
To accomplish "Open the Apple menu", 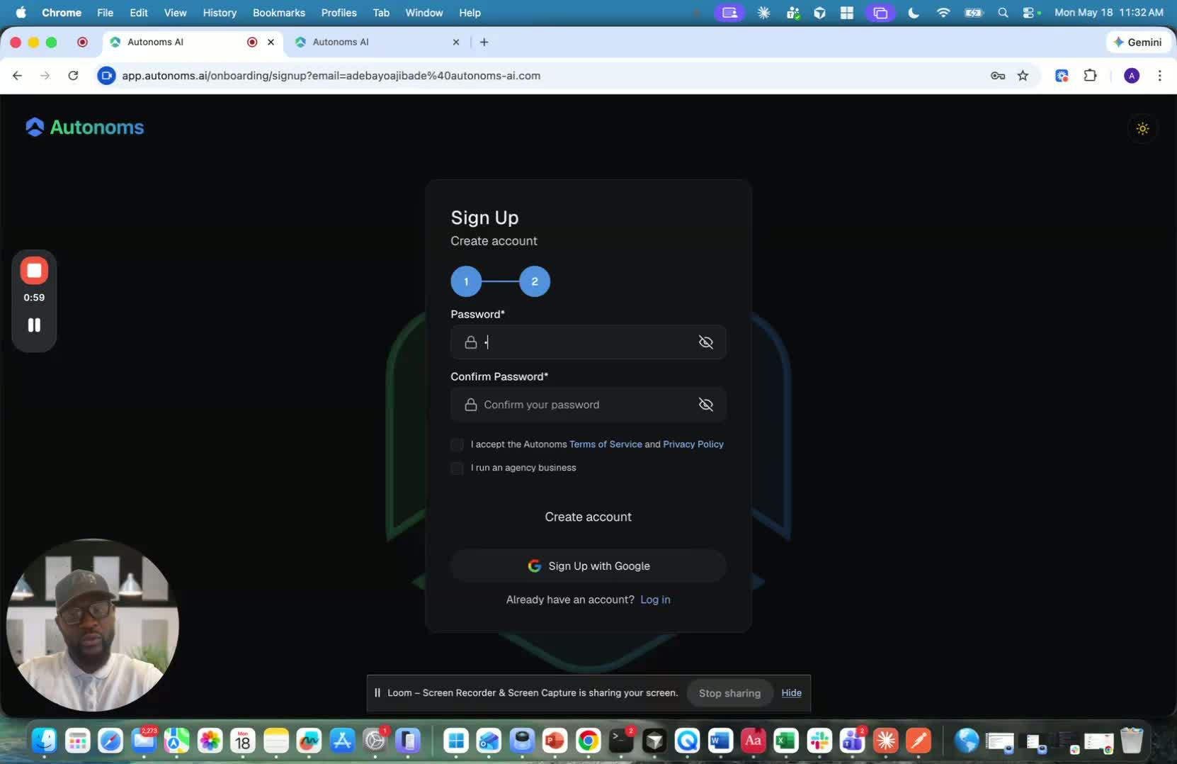I will (21, 13).
